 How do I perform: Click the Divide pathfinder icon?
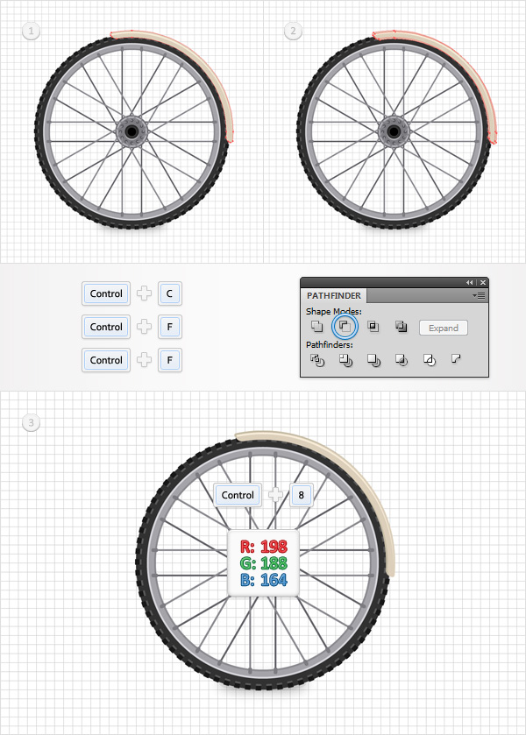coord(317,360)
